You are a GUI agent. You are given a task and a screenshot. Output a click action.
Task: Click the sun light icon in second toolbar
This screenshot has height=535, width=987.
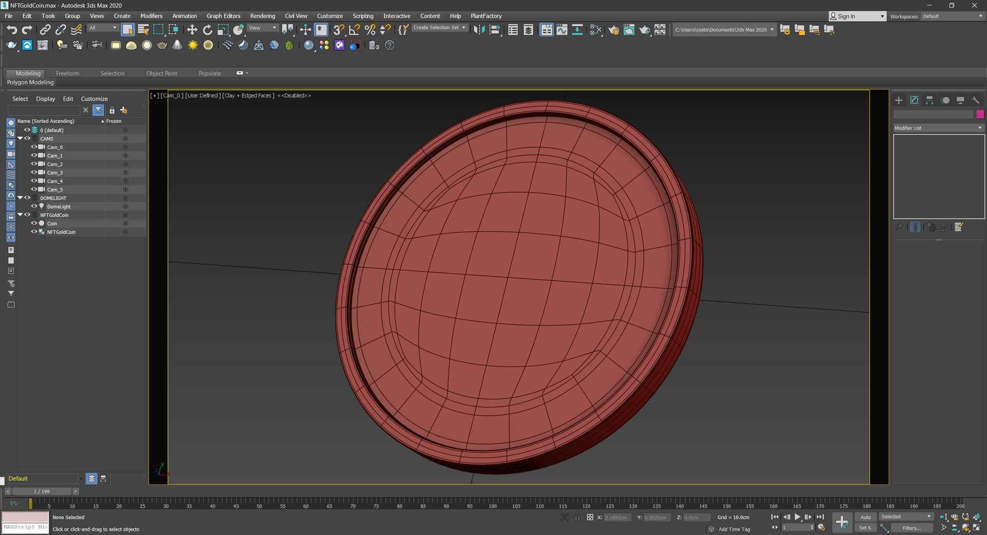tap(193, 45)
